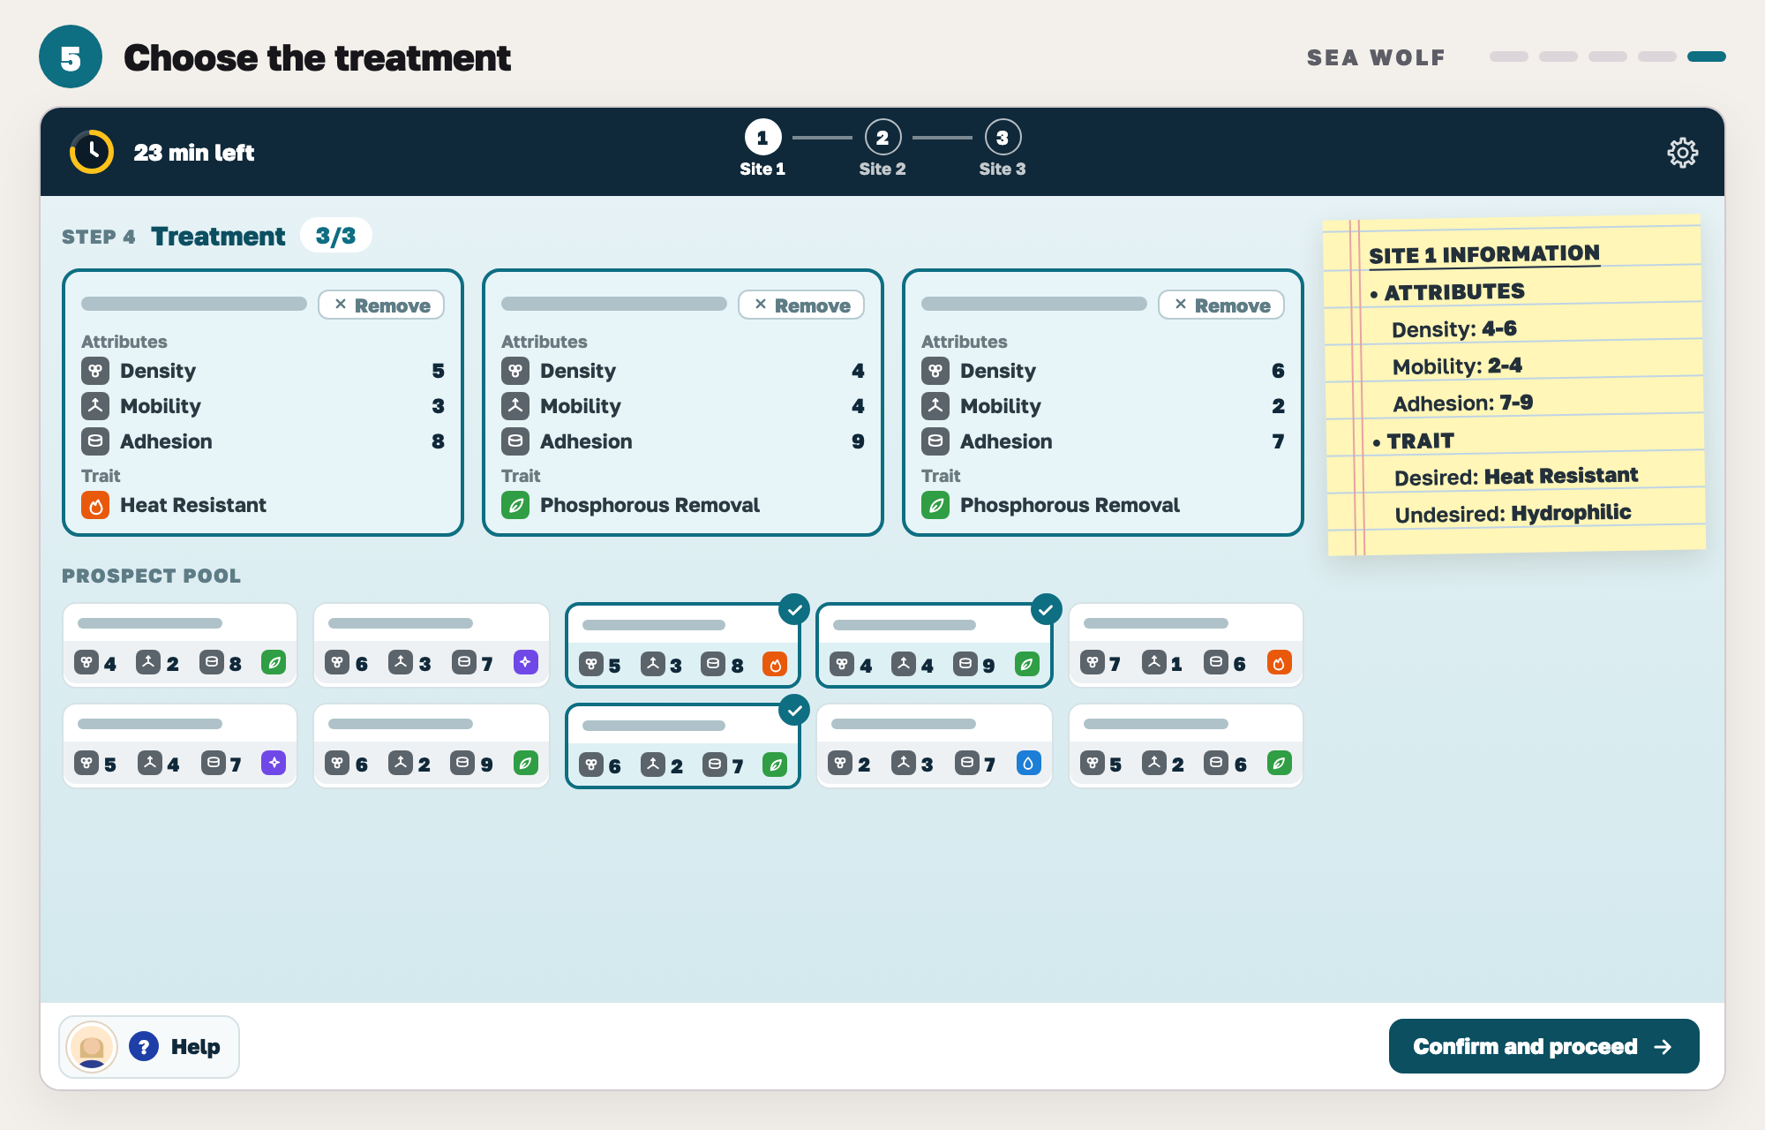Click the leaf trait icon on prospect 4-2-8

coord(274,662)
